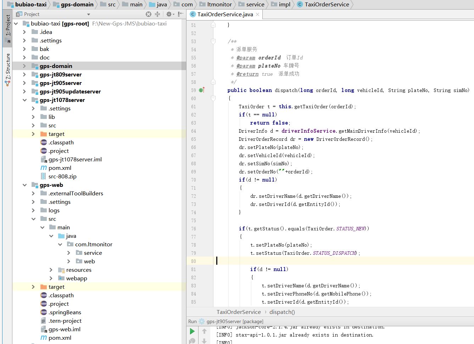The image size is (474, 344).
Task: Collapse the Javadoc fold marker at line 53
Action: [213, 41]
